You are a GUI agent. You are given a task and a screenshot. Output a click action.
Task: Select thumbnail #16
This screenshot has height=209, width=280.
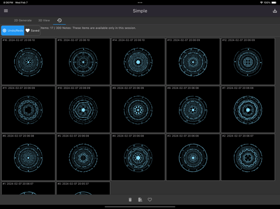pyautogui.click(x=28, y=62)
